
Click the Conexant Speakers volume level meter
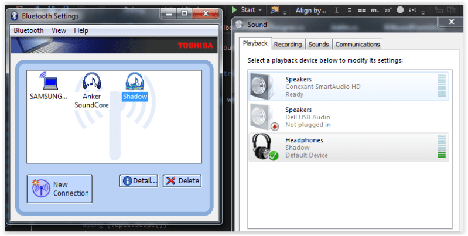coord(441,86)
